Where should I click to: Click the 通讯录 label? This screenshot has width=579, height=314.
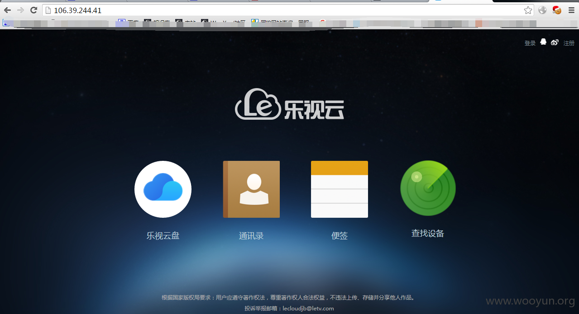pos(251,235)
